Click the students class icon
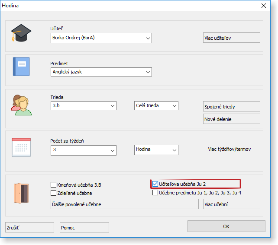This screenshot has height=245, width=278. coord(21,105)
